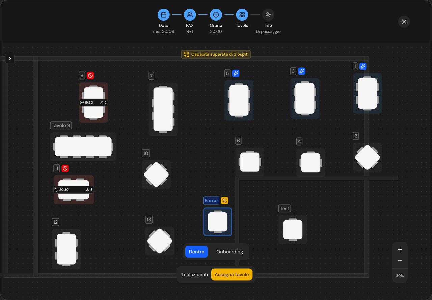This screenshot has height=300, width=432.
Task: Open the 19:30 reservation on table 8
Action: (x=93, y=103)
